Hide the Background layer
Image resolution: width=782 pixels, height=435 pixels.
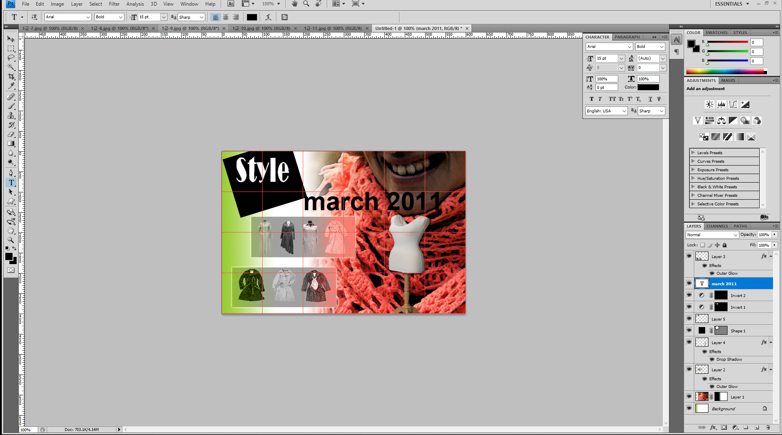pos(689,408)
